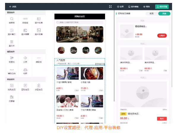Click the search input in phone preview
The image size is (178, 138).
[x=80, y=22]
